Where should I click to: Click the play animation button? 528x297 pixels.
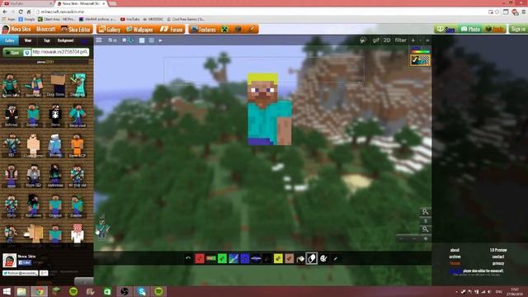[161, 40]
